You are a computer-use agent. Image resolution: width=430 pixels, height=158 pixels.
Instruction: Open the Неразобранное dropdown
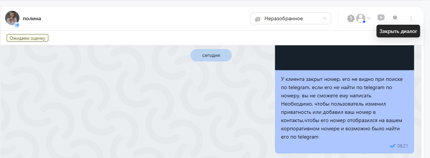(x=290, y=18)
